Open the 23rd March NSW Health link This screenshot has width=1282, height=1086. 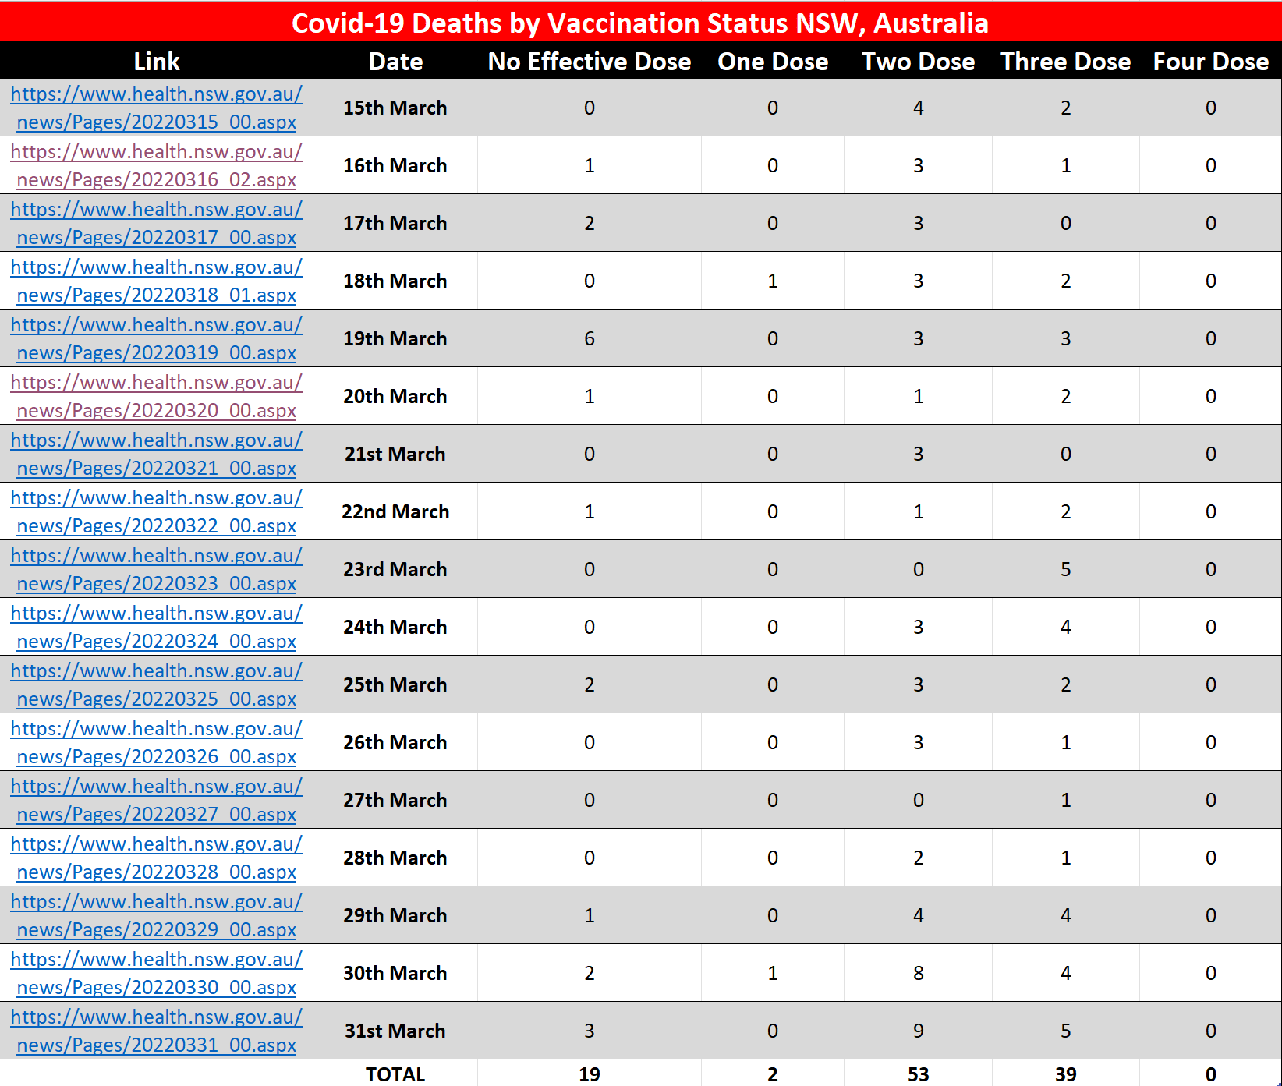[x=157, y=569]
